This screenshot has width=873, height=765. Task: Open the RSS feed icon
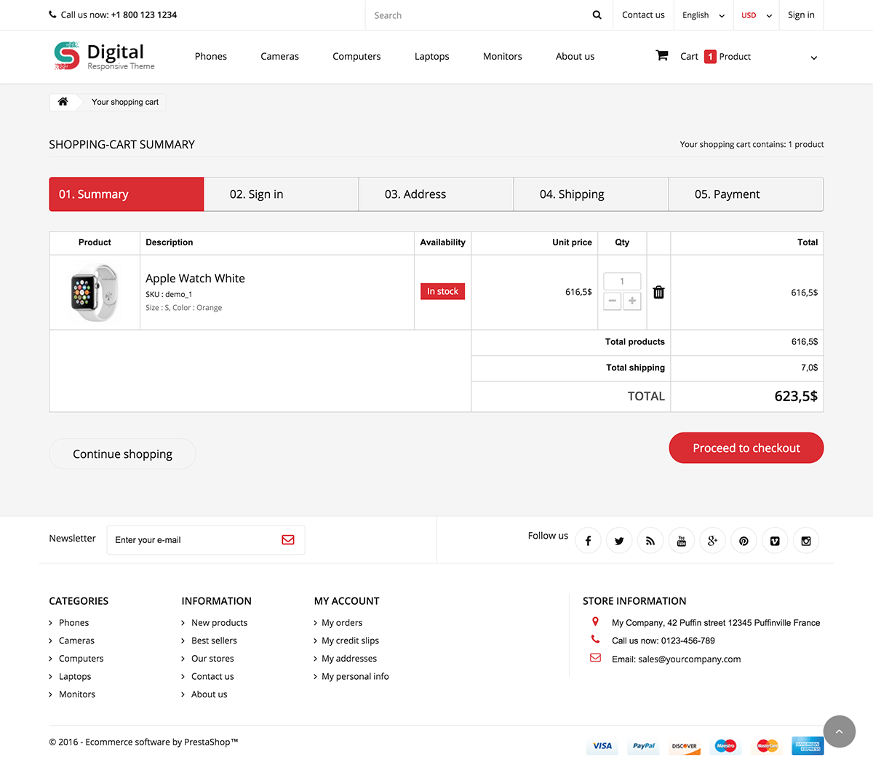coord(650,541)
